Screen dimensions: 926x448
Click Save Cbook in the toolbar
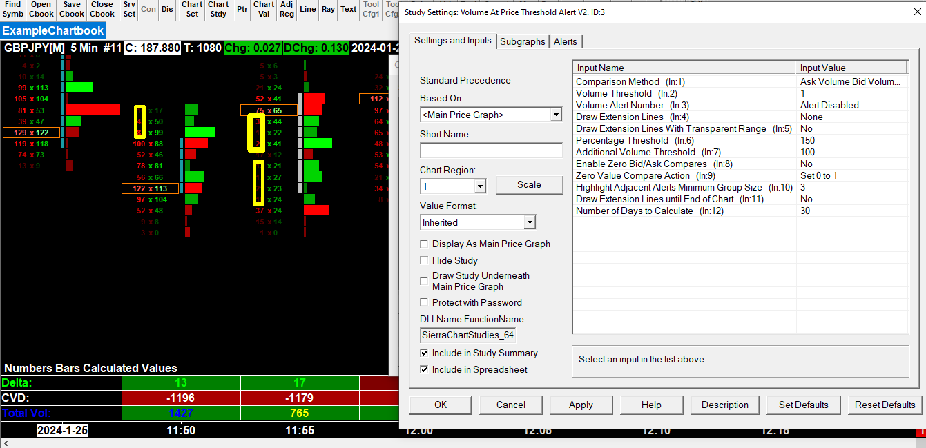tap(72, 9)
